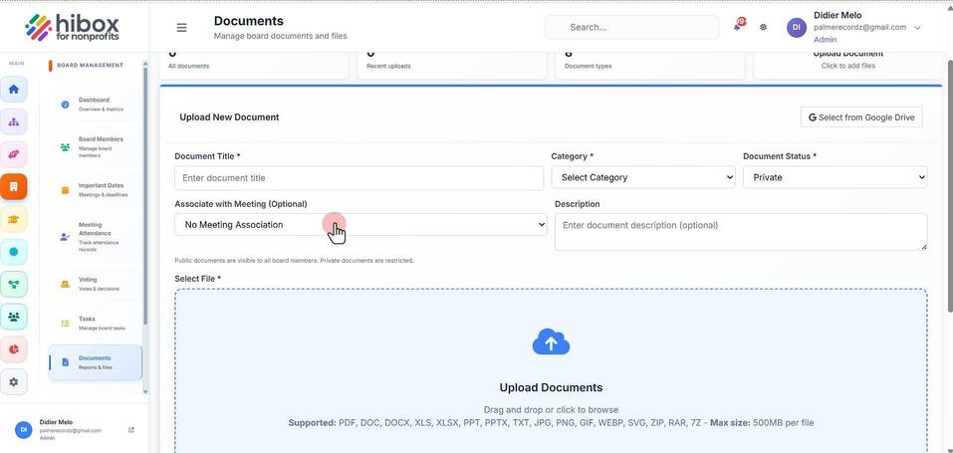Open the settings gear in side rail
The image size is (953, 453).
[13, 382]
